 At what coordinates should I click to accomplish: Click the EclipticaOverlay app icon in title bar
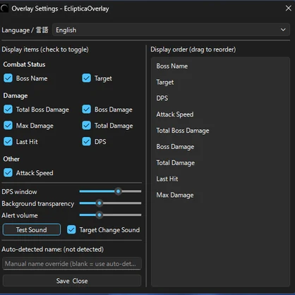4,8
